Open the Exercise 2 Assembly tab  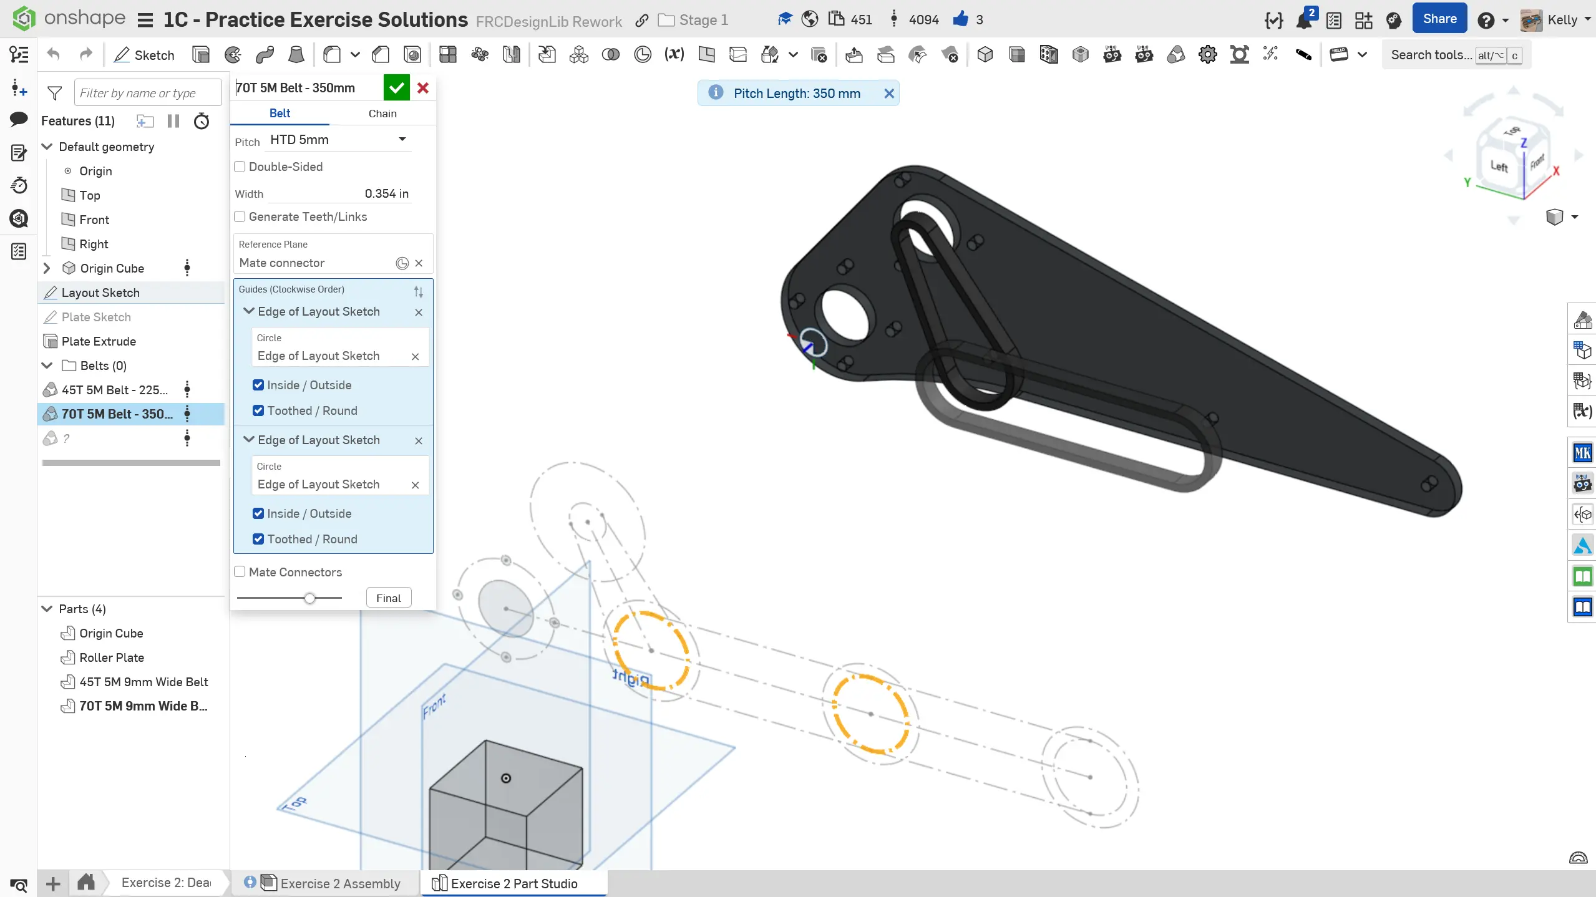pos(339,883)
